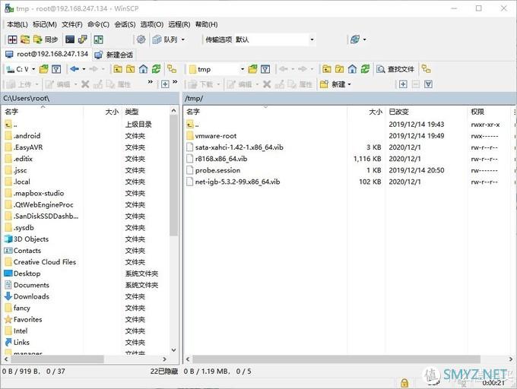This screenshot has width=517, height=389.
Task: Go to local root directory icon
Action: tap(131, 69)
